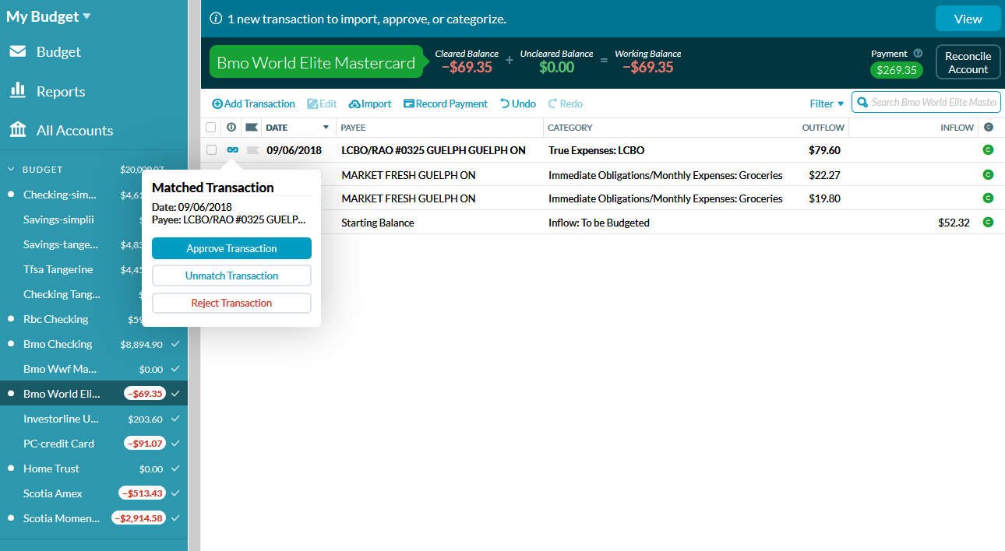Click the Redo toolbar item

pos(566,104)
